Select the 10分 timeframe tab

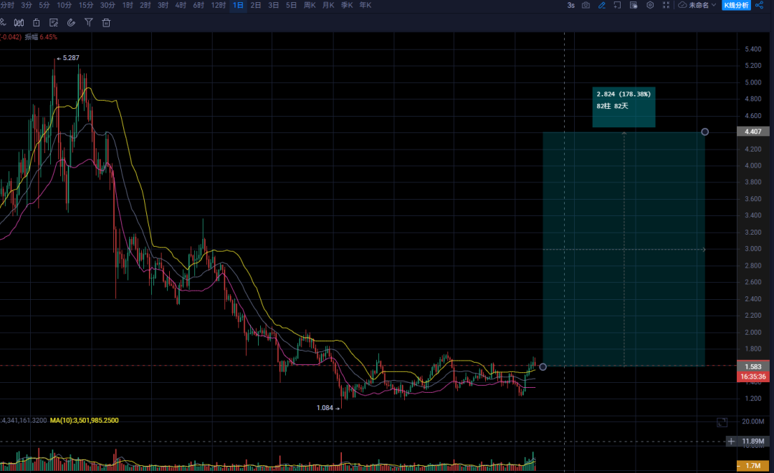pyautogui.click(x=64, y=6)
